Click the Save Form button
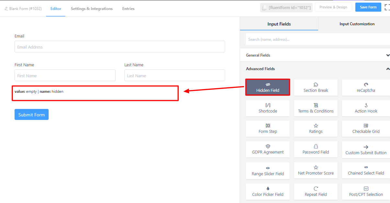The image size is (390, 203). coord(368,7)
